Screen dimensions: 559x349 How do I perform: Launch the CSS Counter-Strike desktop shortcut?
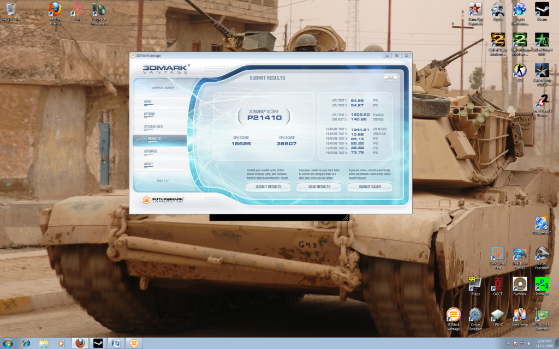pyautogui.click(x=520, y=73)
